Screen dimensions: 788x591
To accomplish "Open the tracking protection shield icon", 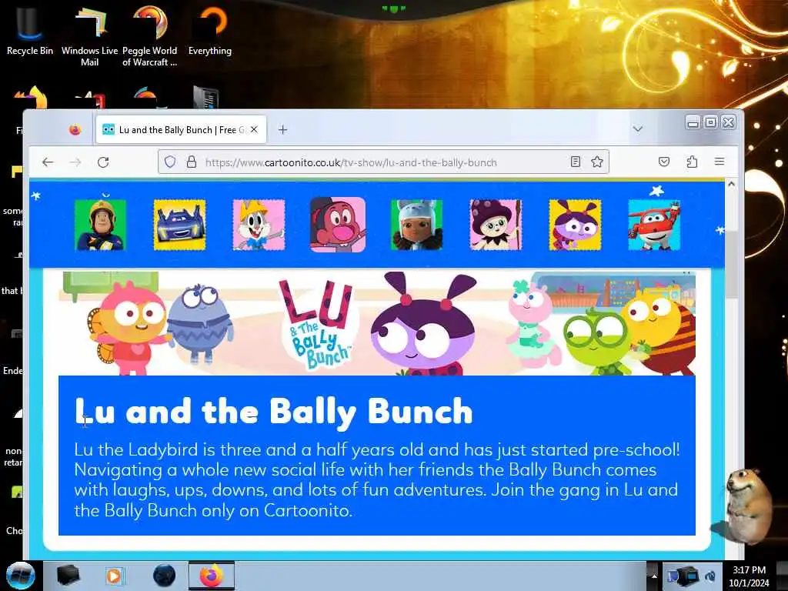I will click(170, 162).
